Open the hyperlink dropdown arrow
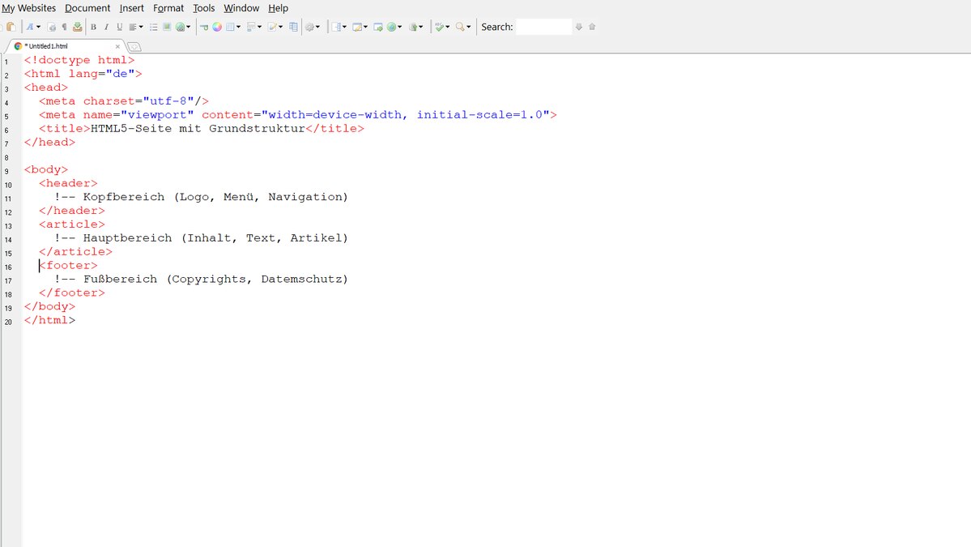Viewport: 971px width, 547px height. point(188,27)
